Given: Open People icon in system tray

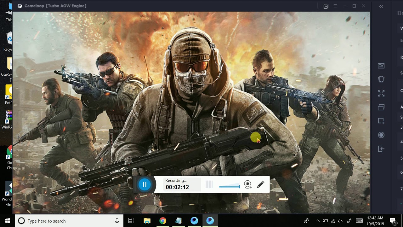Looking at the screenshot, I should pos(306,221).
